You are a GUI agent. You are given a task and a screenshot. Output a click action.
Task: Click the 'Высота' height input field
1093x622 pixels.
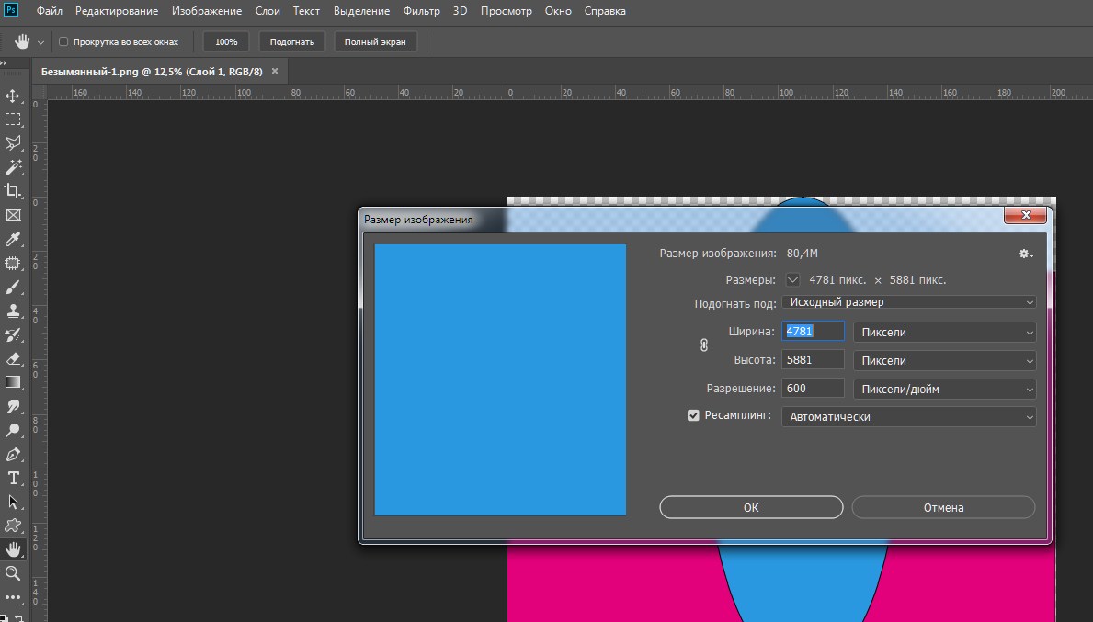click(813, 360)
